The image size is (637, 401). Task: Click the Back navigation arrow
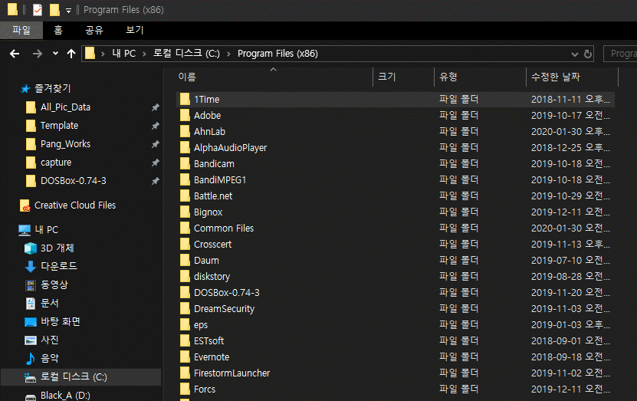point(15,54)
